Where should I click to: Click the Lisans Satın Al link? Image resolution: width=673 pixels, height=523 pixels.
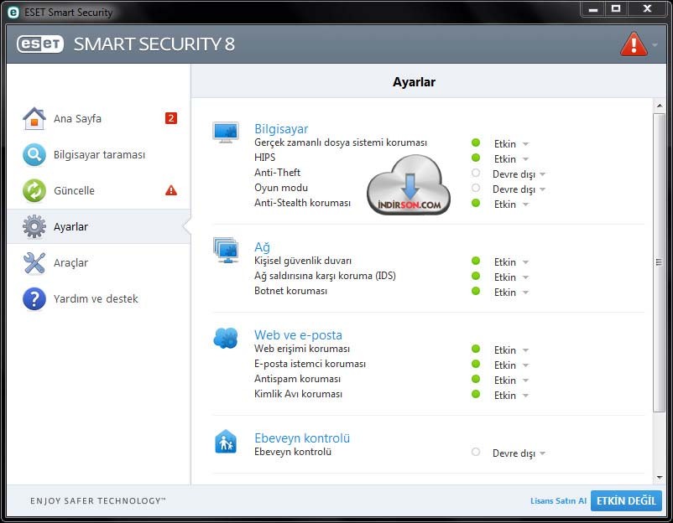coord(558,500)
